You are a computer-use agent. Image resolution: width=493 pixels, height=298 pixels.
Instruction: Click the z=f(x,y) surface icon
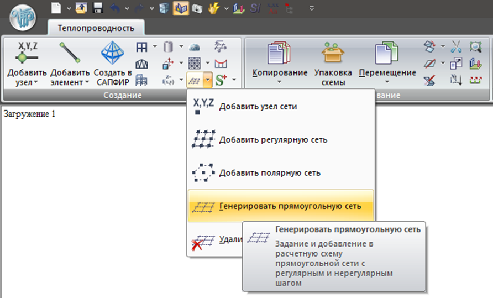(168, 80)
